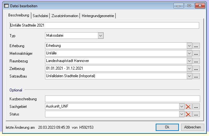Expand the Merkmalsträger dropdown with Unfälle
This screenshot has width=209, height=136.
click(x=190, y=53)
